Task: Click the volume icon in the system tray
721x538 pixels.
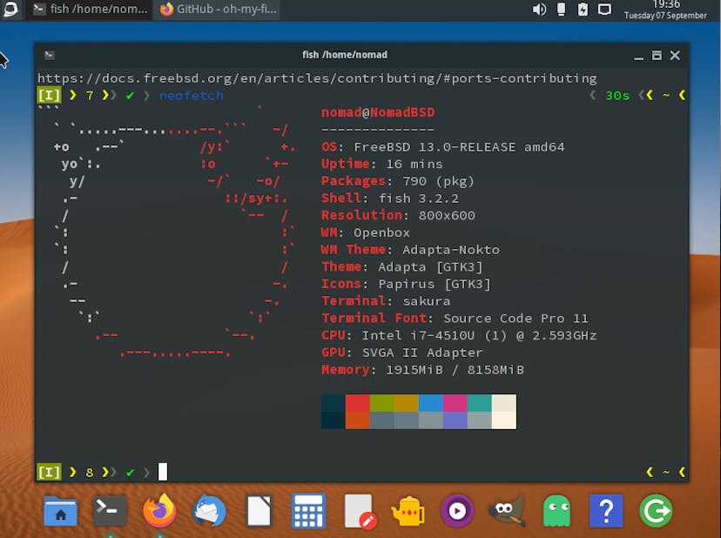Action: click(x=539, y=10)
